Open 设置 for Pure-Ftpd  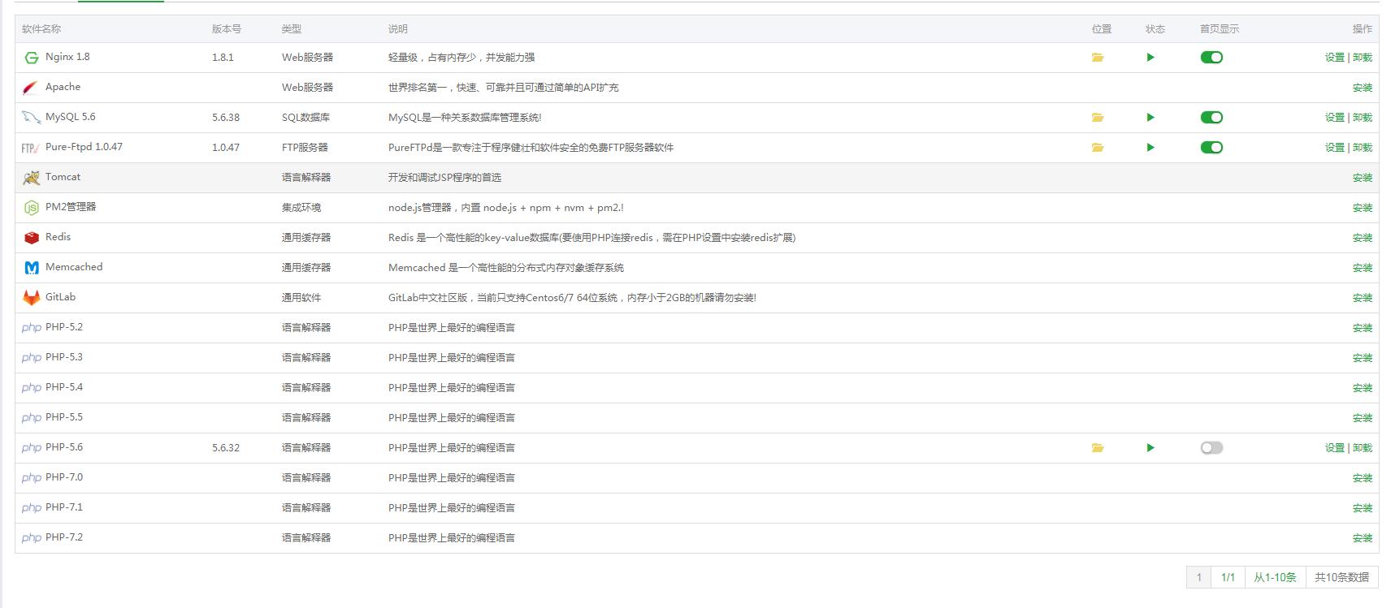(x=1334, y=148)
